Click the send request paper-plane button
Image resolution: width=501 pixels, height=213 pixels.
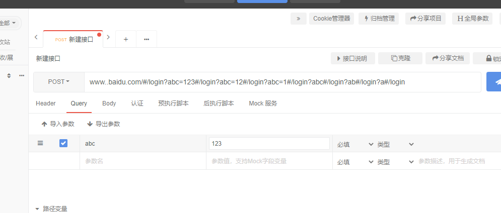pyautogui.click(x=493, y=82)
